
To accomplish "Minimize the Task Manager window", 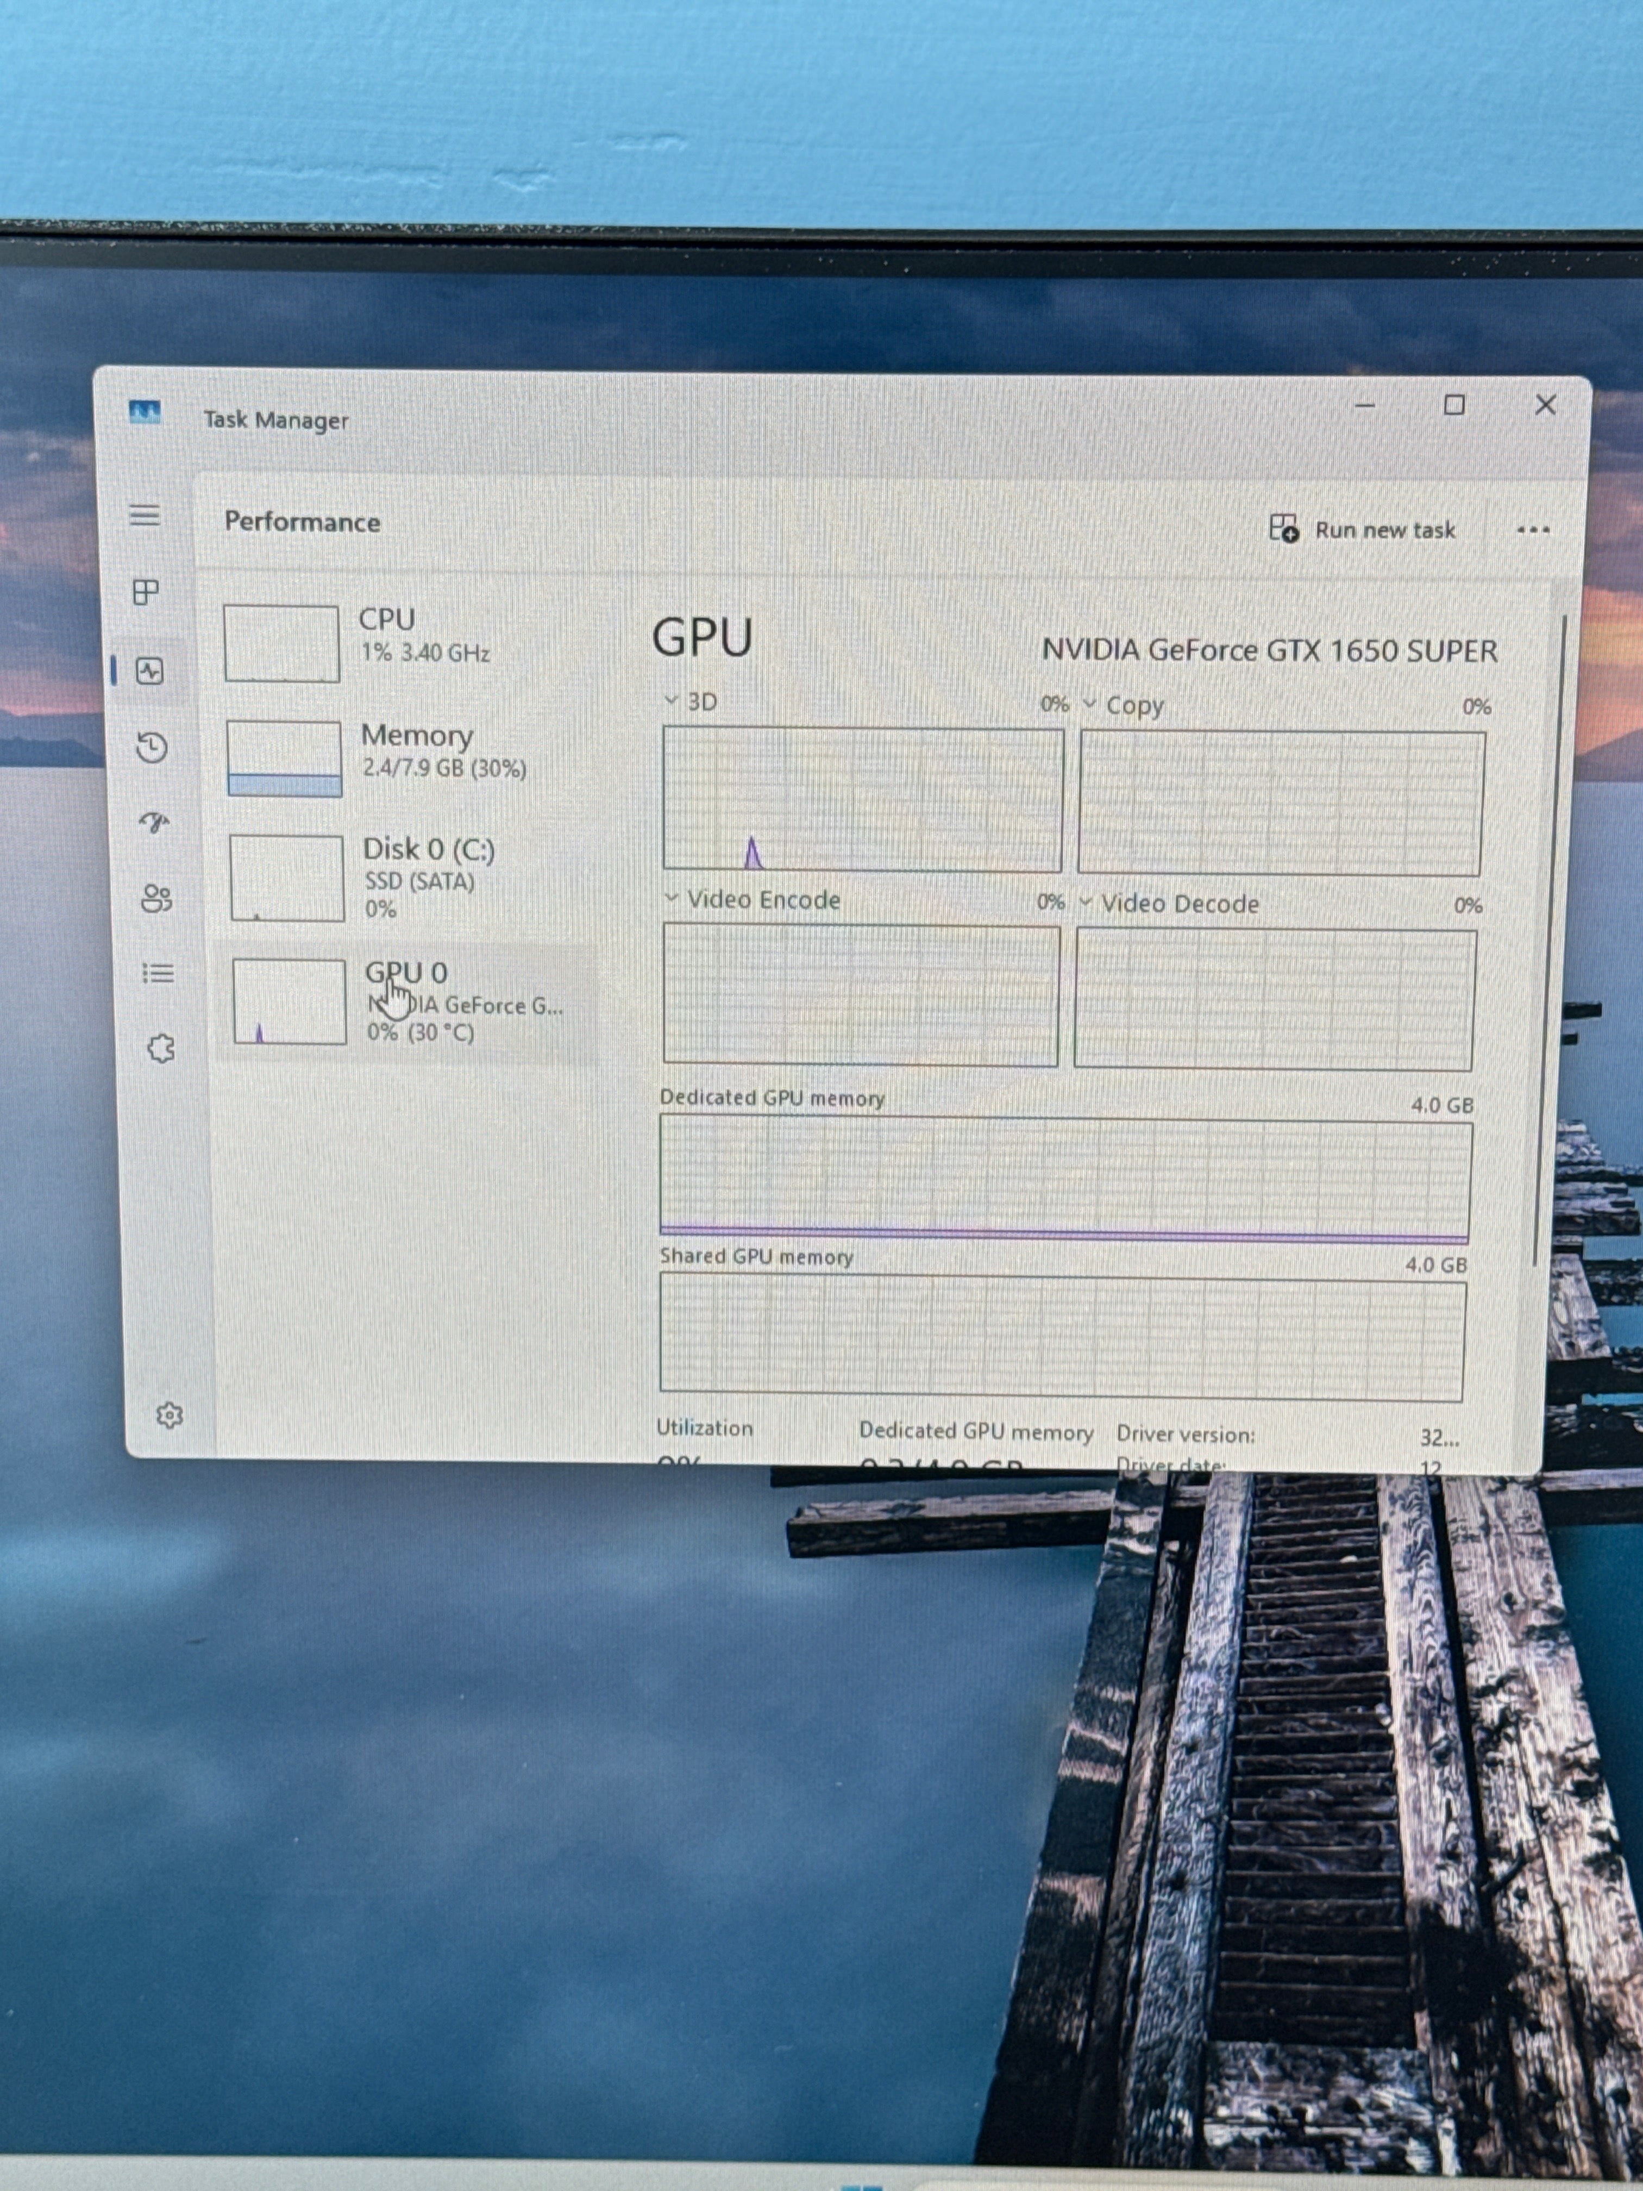I will tap(1366, 405).
